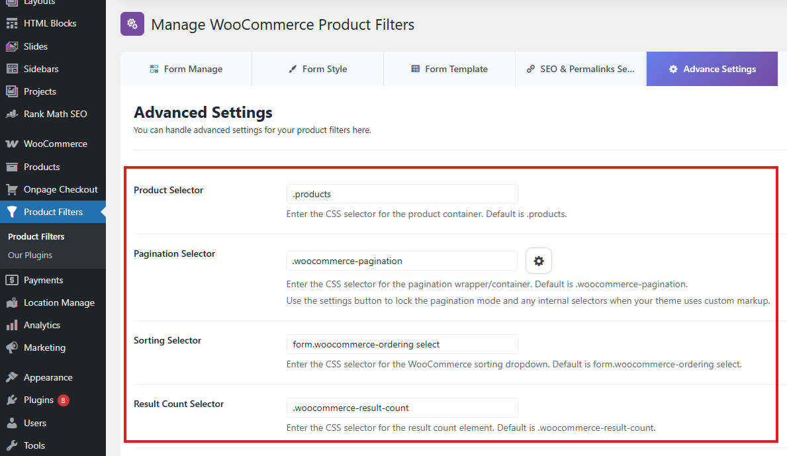The height and width of the screenshot is (456, 787).
Task: Click the Product Filters funnel icon
Action: 11,212
